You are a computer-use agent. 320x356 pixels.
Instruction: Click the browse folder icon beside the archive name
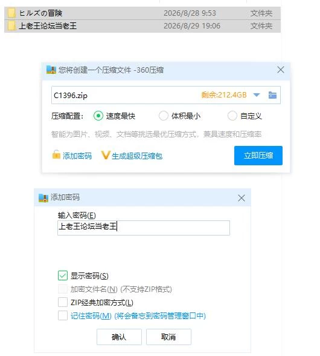point(272,95)
